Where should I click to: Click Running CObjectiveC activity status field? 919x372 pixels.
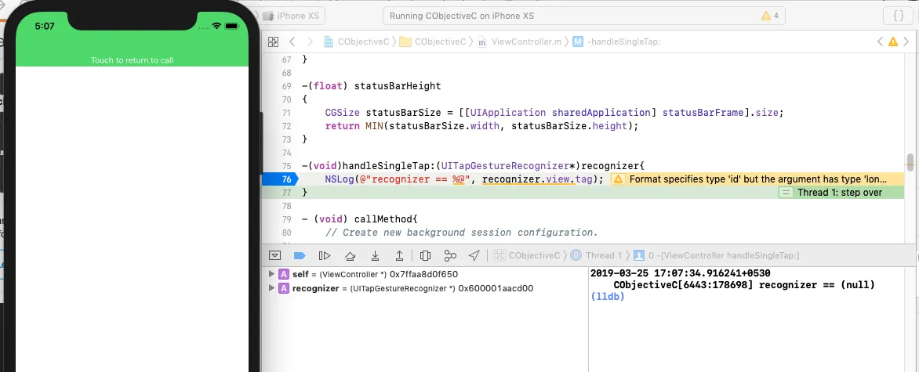(585, 16)
